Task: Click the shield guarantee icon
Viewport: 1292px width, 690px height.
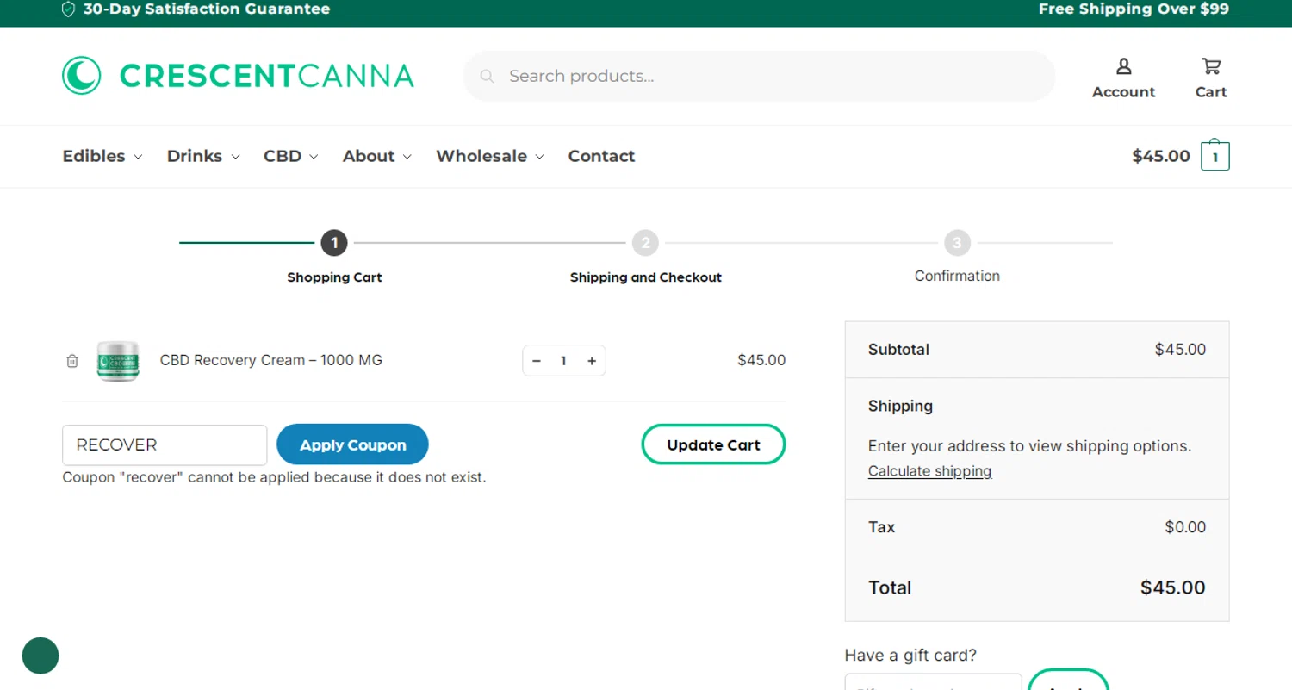Action: (69, 9)
